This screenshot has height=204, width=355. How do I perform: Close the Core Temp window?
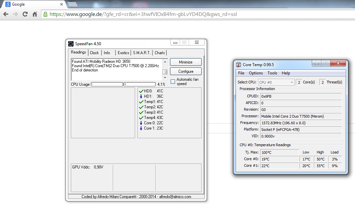(338, 63)
